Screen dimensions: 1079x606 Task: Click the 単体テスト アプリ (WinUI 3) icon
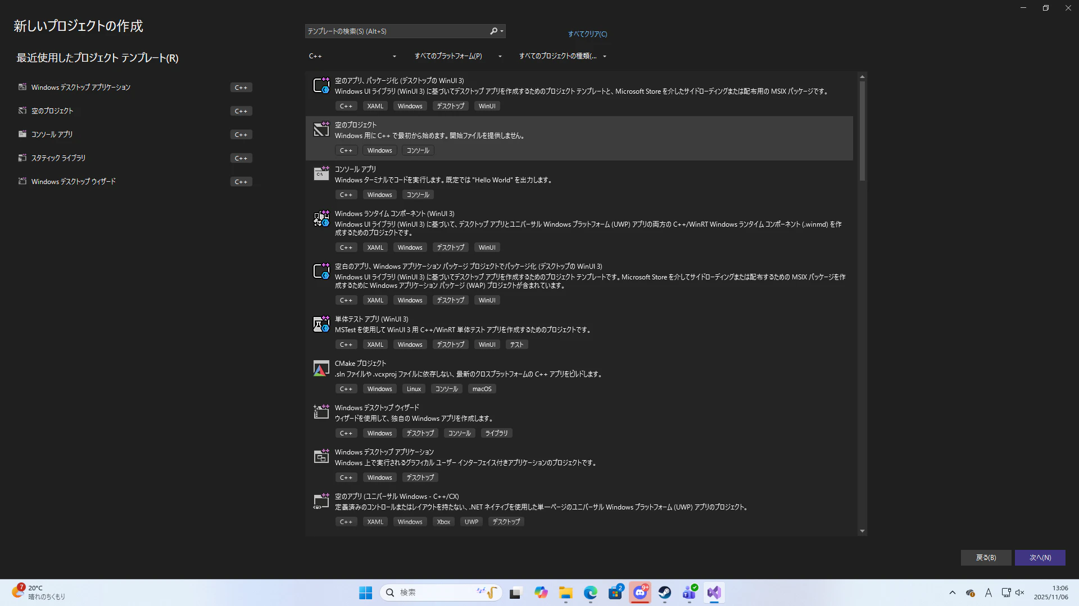[321, 324]
